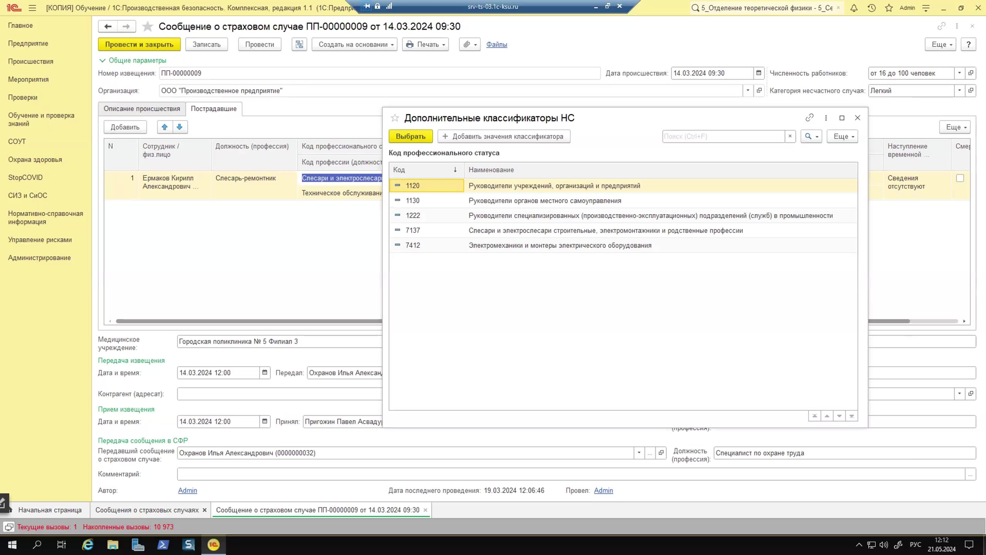The height and width of the screenshot is (555, 986).
Task: Open File Explorer from taskbar
Action: point(113,545)
